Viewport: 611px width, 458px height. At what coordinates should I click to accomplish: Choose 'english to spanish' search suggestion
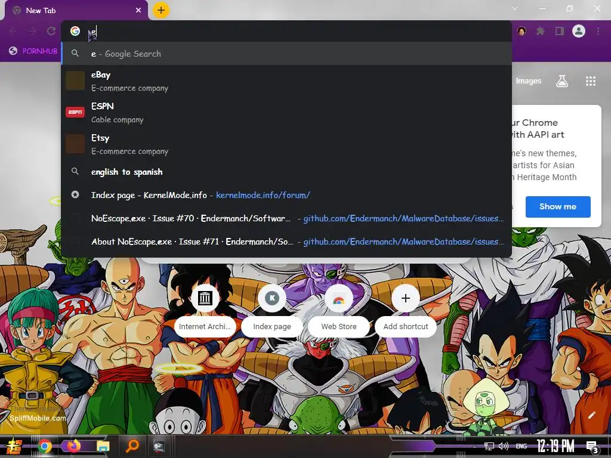click(x=286, y=172)
